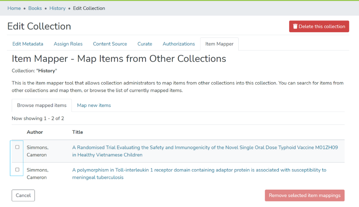Navigate to Books in the breadcrumb
359x207 pixels.
coord(35,8)
